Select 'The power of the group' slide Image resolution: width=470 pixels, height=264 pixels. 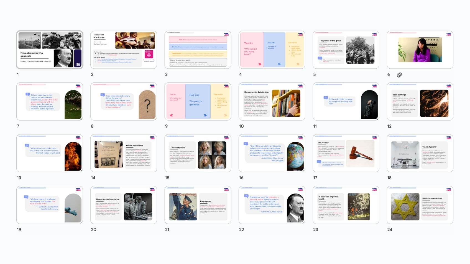click(x=346, y=50)
